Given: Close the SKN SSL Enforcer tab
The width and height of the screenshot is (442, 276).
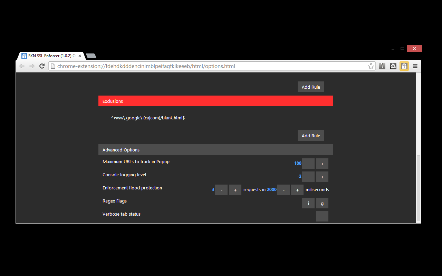Looking at the screenshot, I should [80, 56].
